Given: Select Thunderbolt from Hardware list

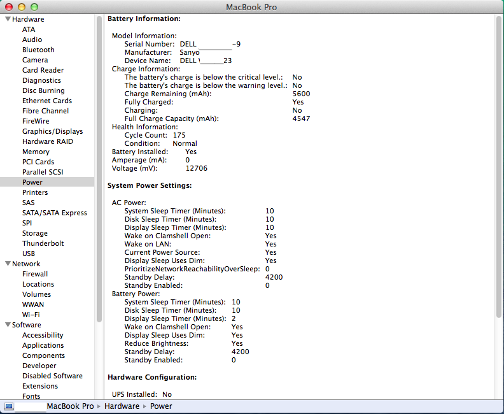Looking at the screenshot, I should click(x=43, y=243).
